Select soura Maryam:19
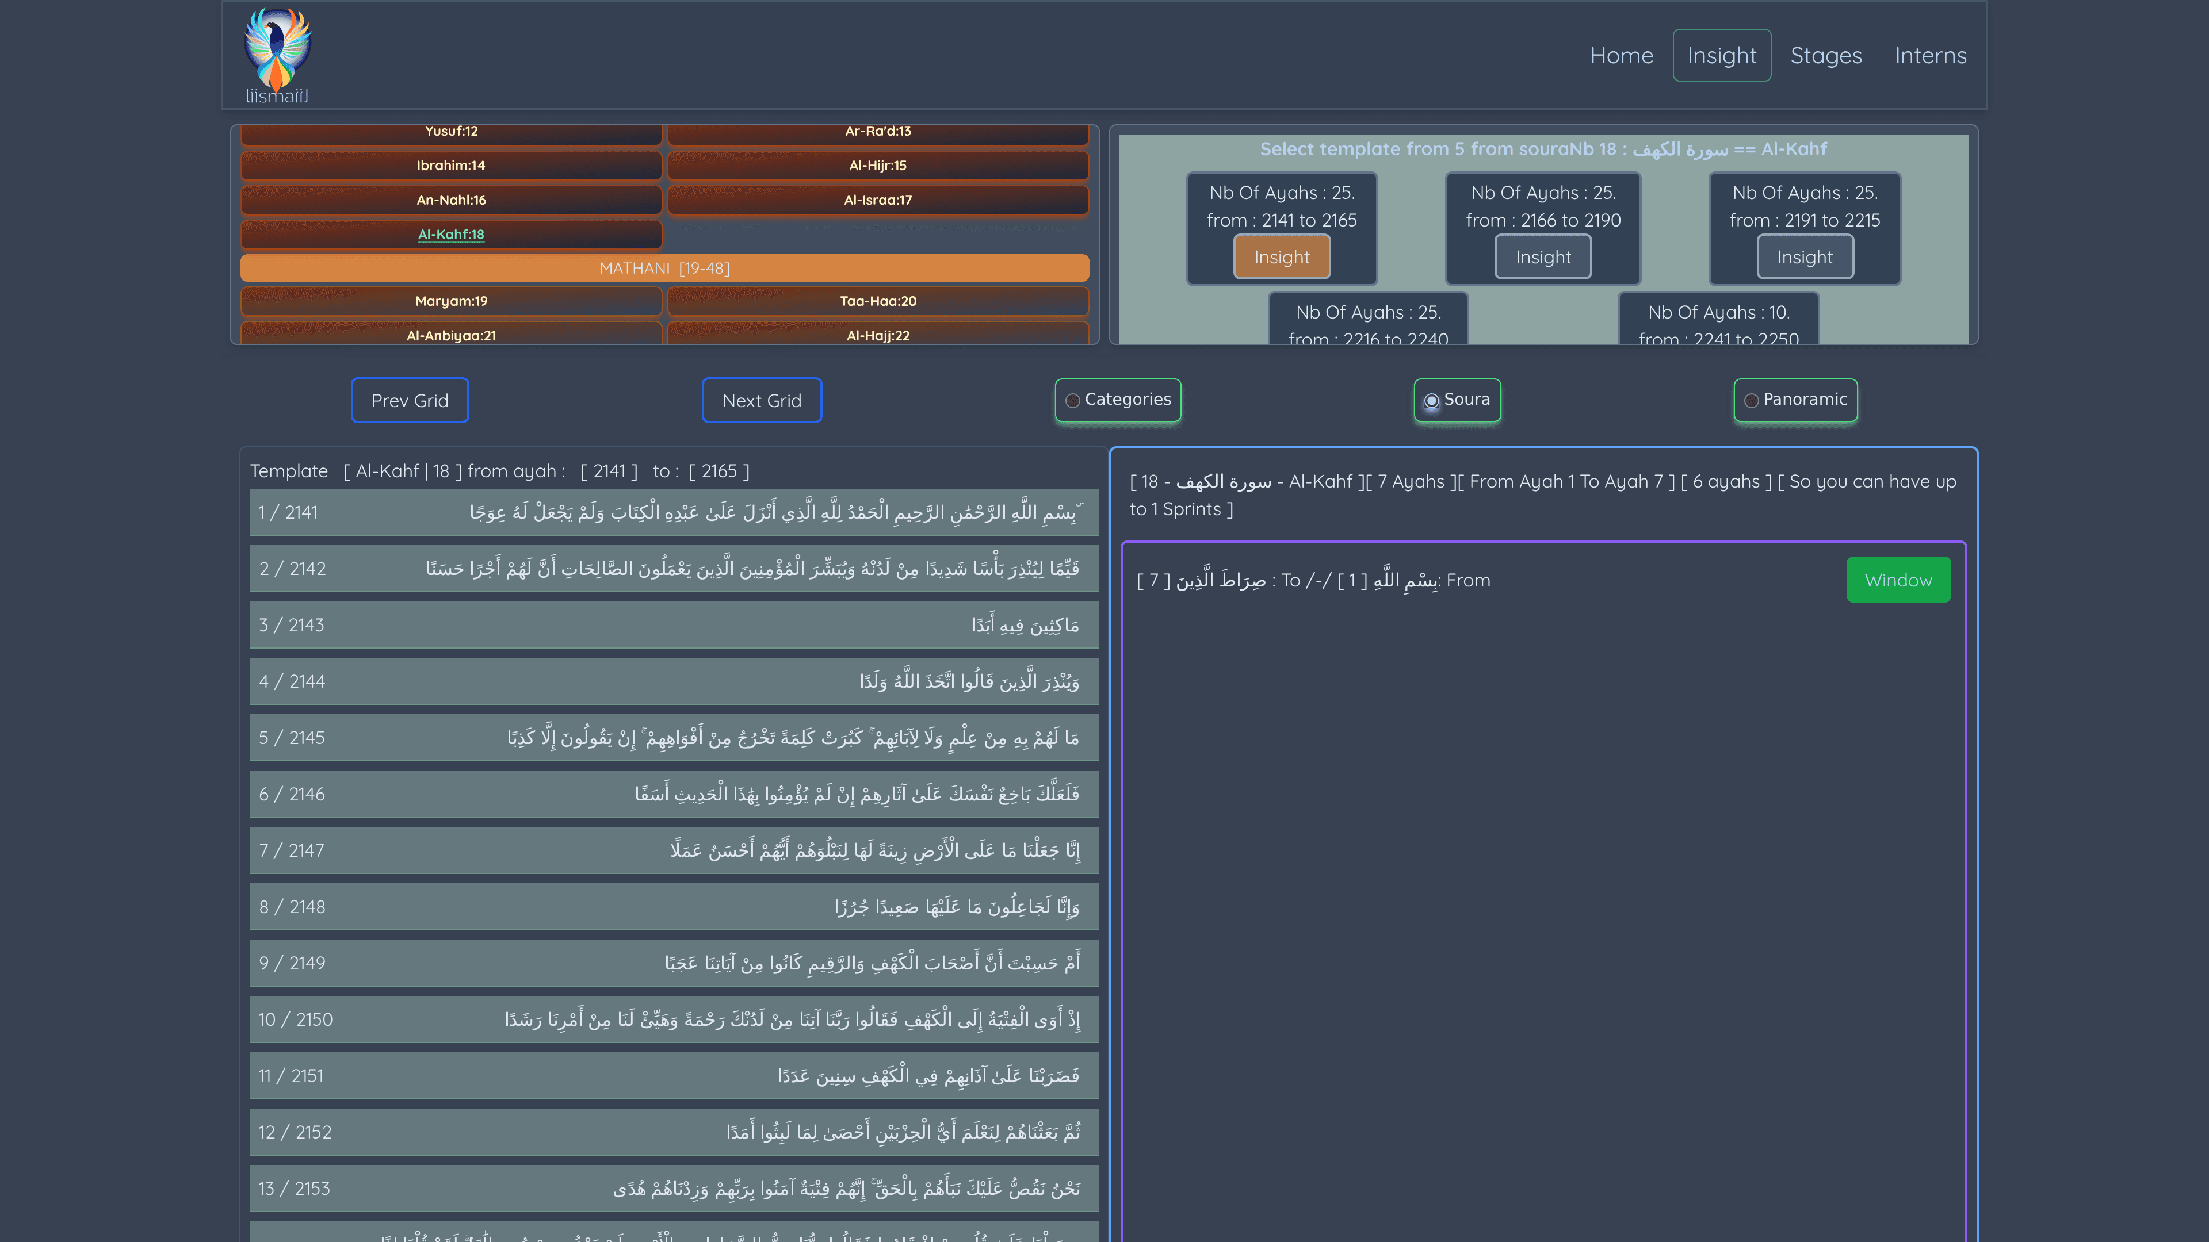The height and width of the screenshot is (1242, 2209). [451, 301]
